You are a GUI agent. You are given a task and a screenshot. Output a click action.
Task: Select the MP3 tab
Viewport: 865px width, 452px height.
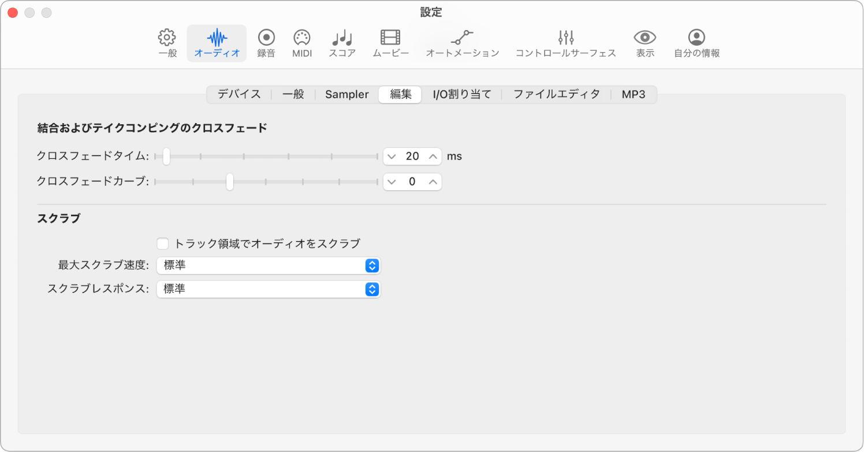[x=633, y=94]
